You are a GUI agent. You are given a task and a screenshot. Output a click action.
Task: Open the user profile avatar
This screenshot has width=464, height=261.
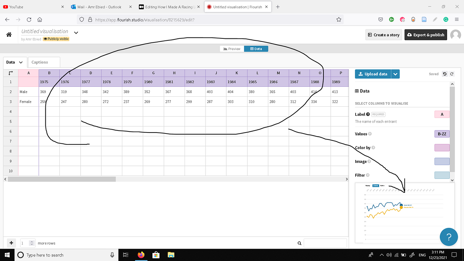pyautogui.click(x=456, y=35)
